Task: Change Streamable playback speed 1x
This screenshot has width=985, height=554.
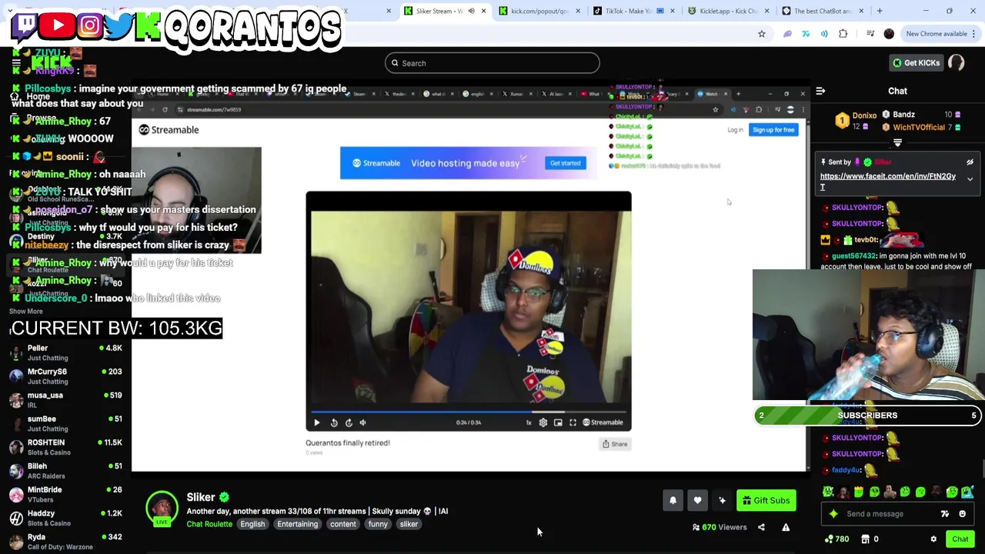Action: click(x=529, y=422)
